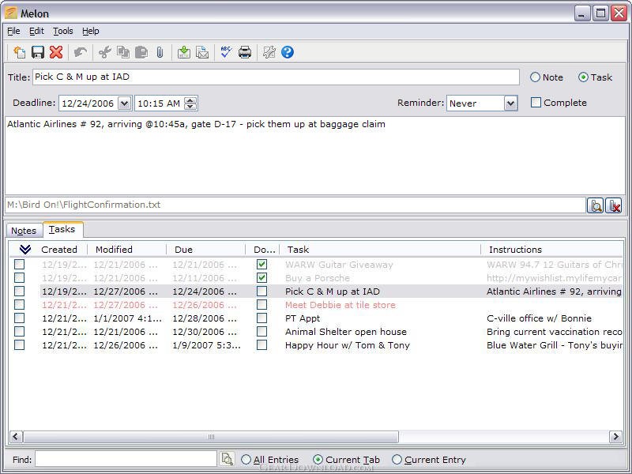
Task: Click the horizontal scrollbar thumb
Action: coord(211,437)
